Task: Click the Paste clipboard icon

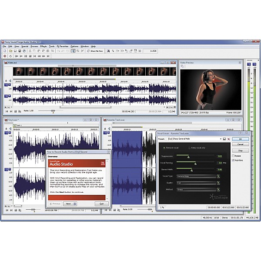Action: [39, 51]
